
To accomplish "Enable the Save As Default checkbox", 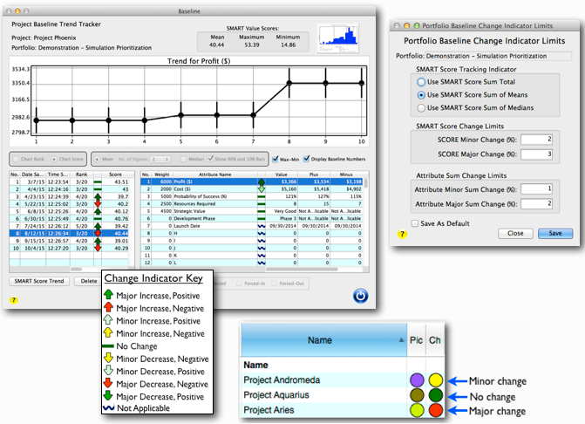I will (x=402, y=222).
